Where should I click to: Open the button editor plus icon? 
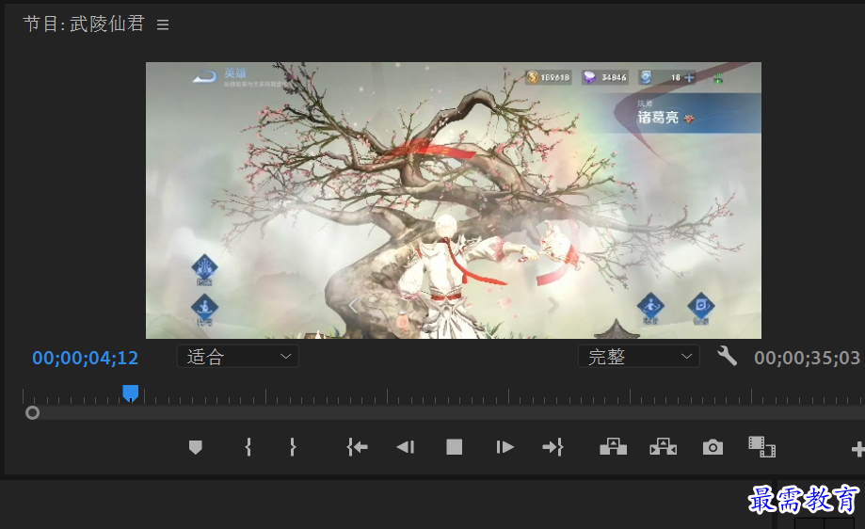pyautogui.click(x=857, y=449)
